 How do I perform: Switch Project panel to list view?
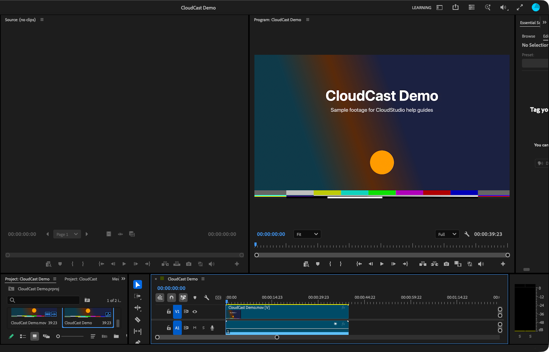[x=23, y=336]
